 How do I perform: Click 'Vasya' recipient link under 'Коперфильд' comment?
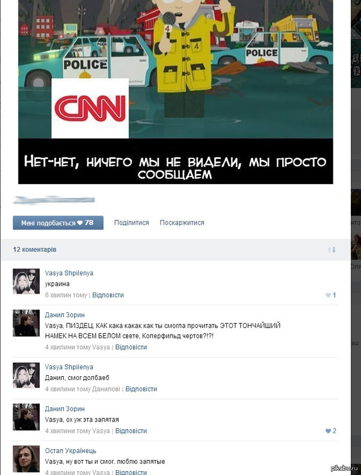pyautogui.click(x=101, y=347)
